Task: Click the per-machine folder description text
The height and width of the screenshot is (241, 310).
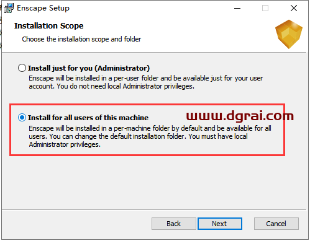Action: (x=150, y=136)
